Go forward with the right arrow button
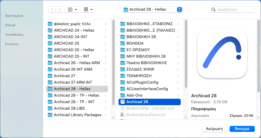This screenshot has width=261, height=138. tap(60, 9)
